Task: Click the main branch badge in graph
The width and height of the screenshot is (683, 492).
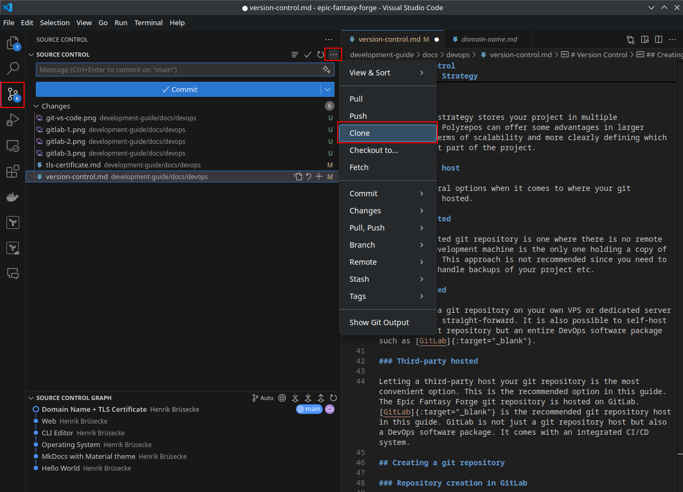Action: click(x=309, y=409)
